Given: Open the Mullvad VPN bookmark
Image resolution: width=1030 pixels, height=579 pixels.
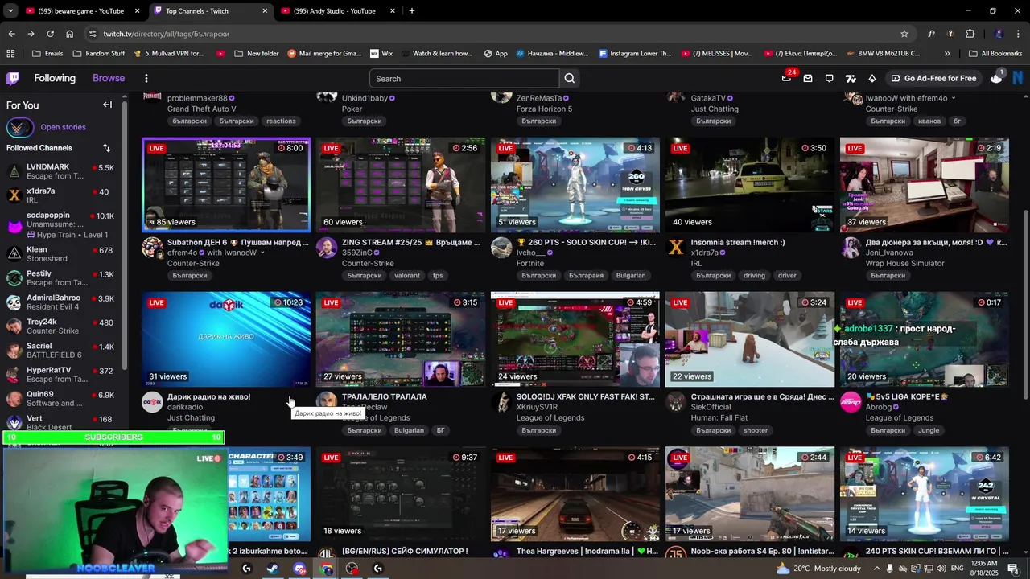Looking at the screenshot, I should (169, 54).
